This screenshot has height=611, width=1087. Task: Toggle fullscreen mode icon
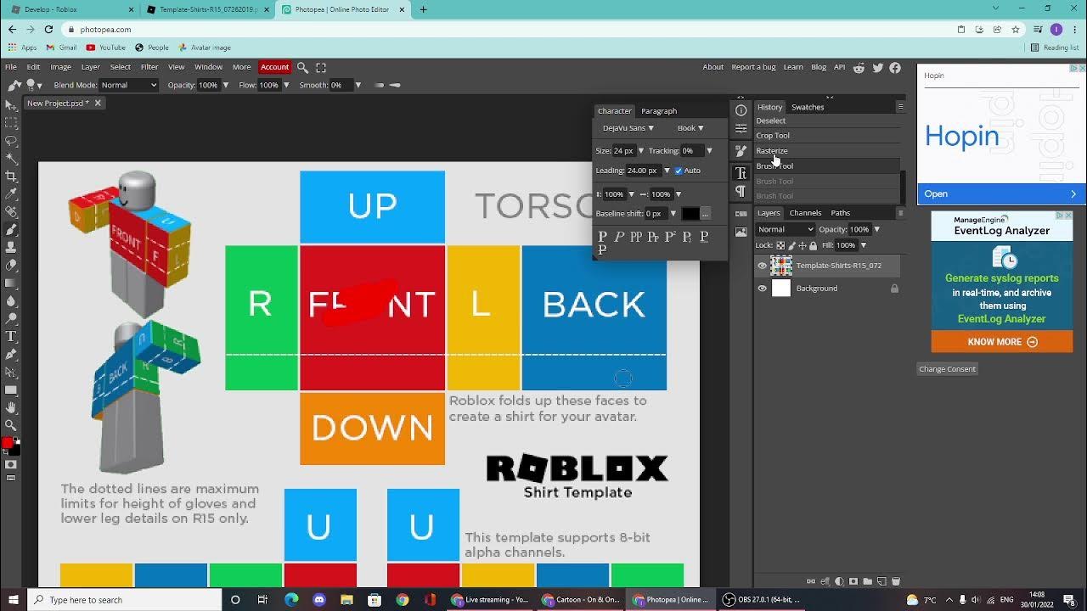pyautogui.click(x=321, y=67)
